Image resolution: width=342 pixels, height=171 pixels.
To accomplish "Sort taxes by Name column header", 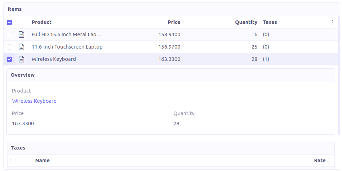I will pos(43,160).
